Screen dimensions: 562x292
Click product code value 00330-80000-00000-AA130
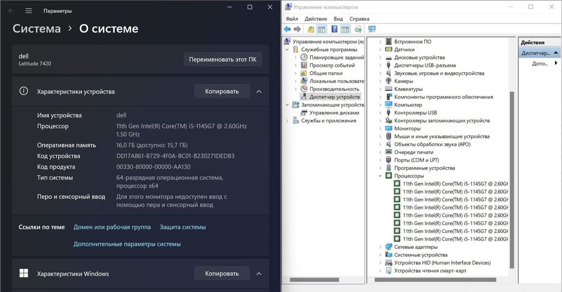(x=153, y=167)
